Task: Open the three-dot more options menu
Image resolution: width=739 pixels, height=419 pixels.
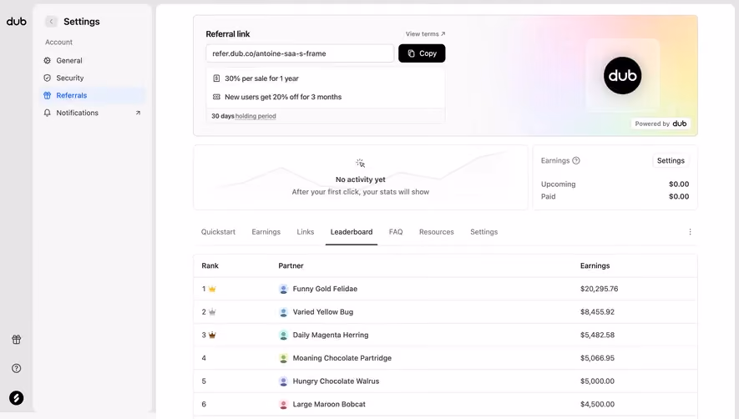Action: point(690,232)
